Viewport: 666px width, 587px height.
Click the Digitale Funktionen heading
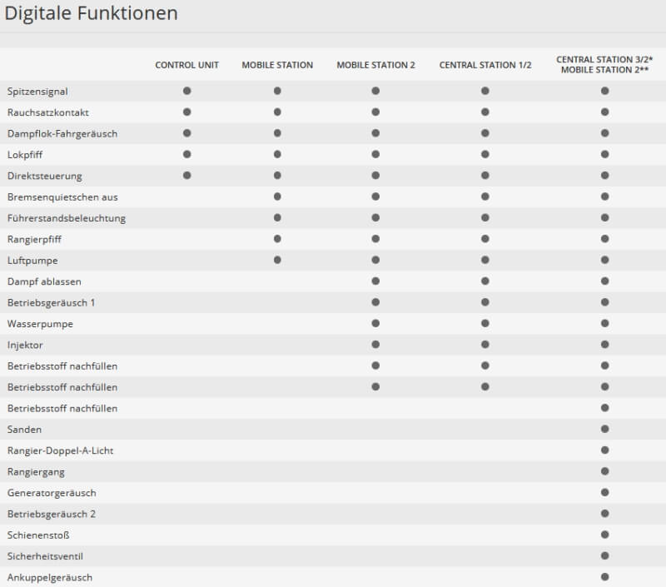click(x=91, y=14)
